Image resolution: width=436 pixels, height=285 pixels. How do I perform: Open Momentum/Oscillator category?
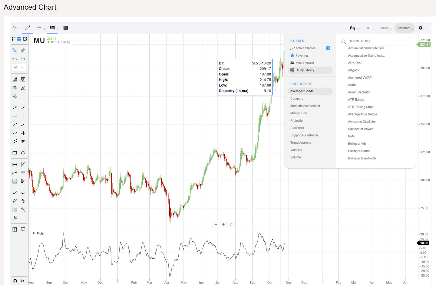point(305,106)
